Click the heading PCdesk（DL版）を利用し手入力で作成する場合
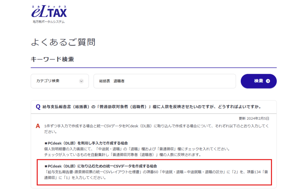Image resolution: width=301 pixels, height=195 pixels. point(86,143)
